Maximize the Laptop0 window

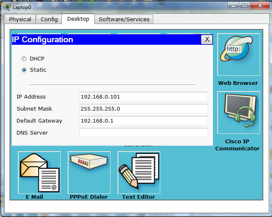pos(245,5)
